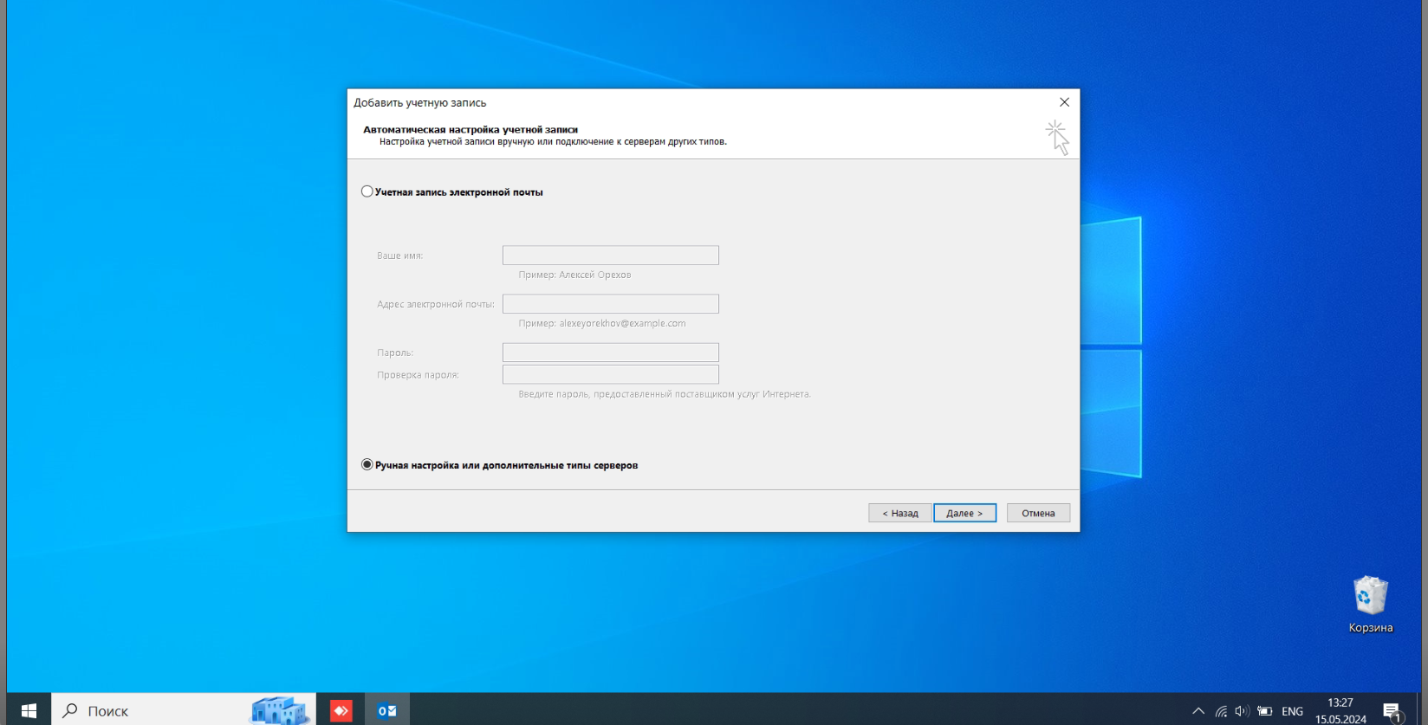This screenshot has height=725, width=1428.
Task: Open the Windows Start menu
Action: click(x=29, y=710)
